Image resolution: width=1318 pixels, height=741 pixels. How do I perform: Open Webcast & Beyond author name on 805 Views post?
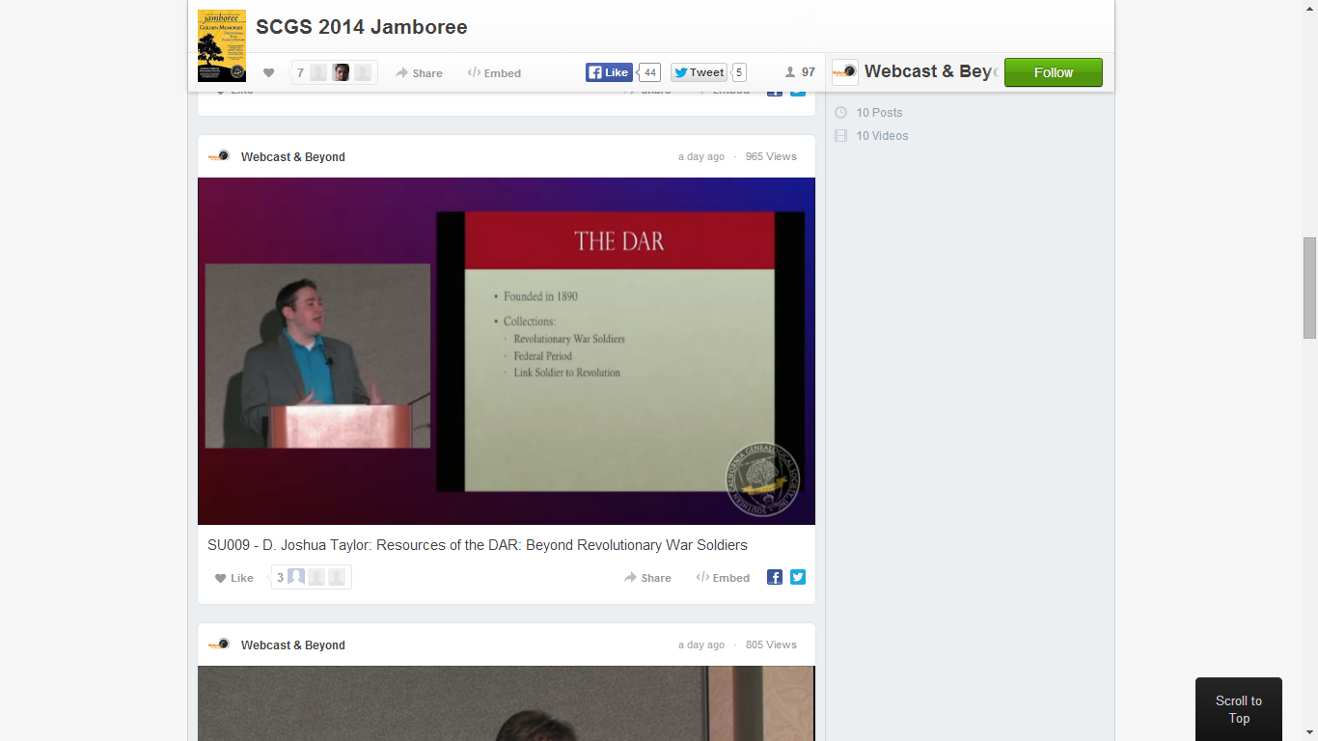tap(293, 645)
